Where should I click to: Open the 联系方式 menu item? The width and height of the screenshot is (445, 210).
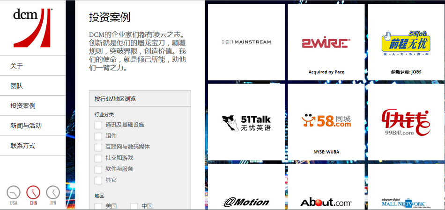click(33, 146)
